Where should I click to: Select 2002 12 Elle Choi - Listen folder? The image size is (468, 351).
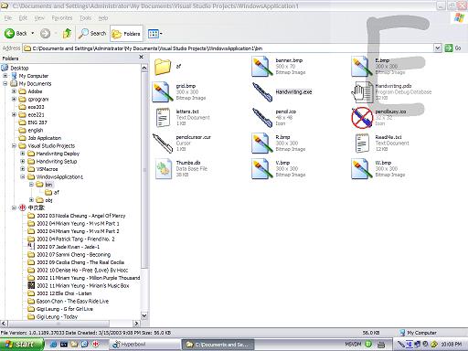tap(64, 293)
